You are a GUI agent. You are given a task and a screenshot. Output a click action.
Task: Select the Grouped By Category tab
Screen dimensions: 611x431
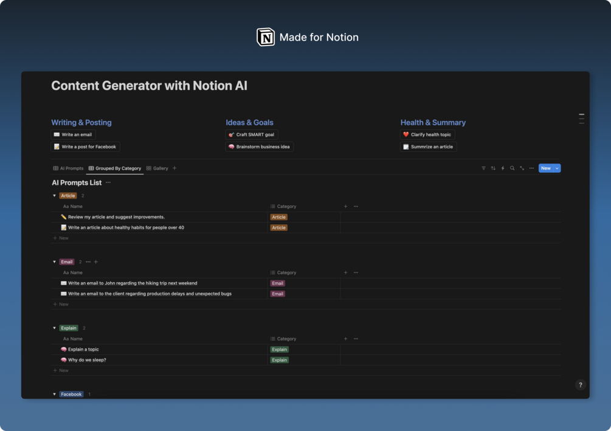click(x=115, y=168)
